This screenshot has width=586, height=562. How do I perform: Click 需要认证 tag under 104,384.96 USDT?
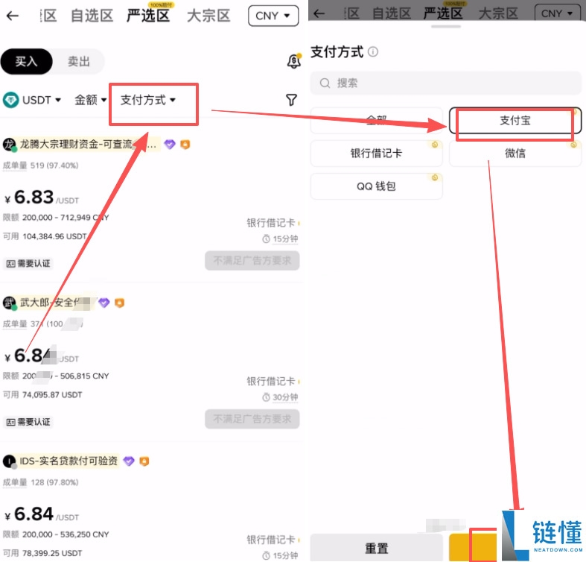29,264
